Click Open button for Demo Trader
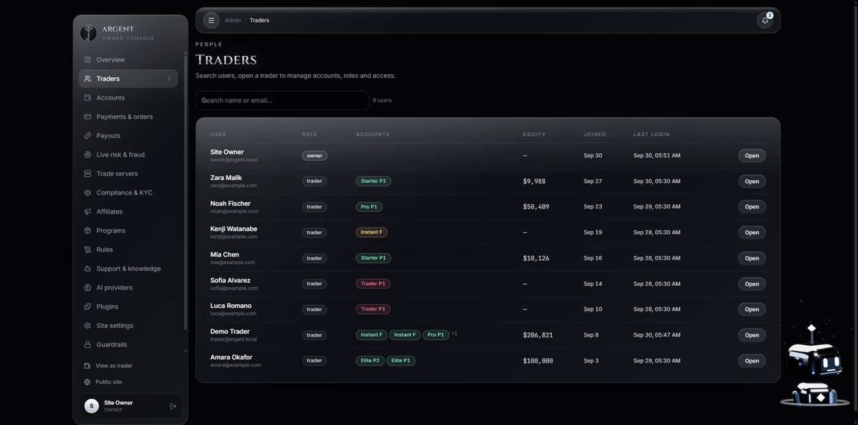The image size is (858, 425). coord(752,335)
